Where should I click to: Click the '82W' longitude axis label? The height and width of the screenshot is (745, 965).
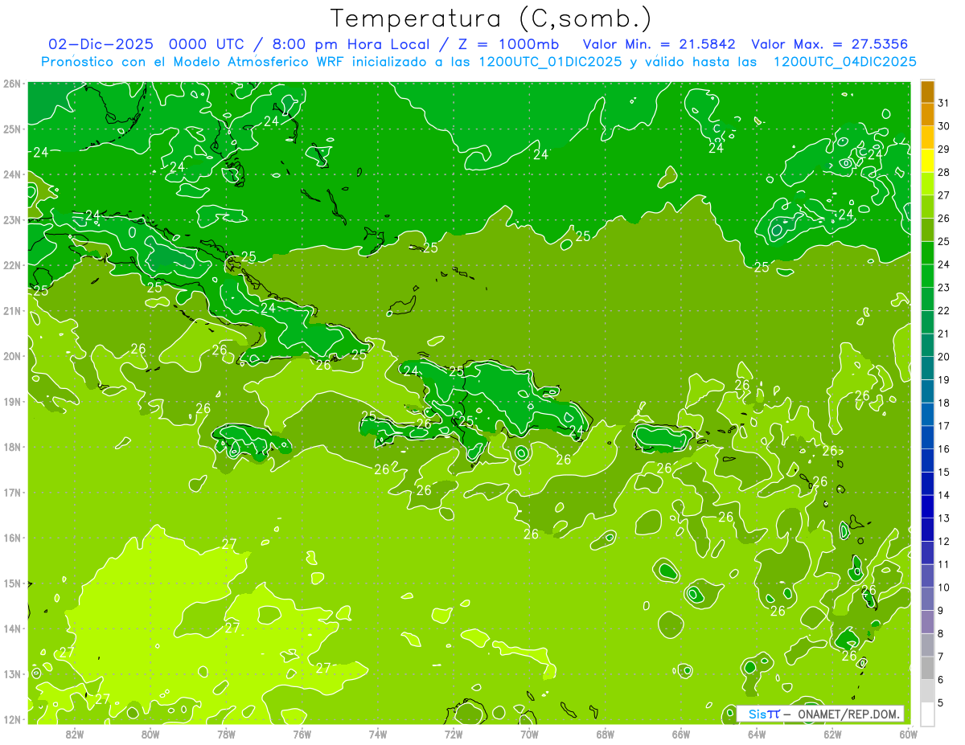pyautogui.click(x=75, y=734)
